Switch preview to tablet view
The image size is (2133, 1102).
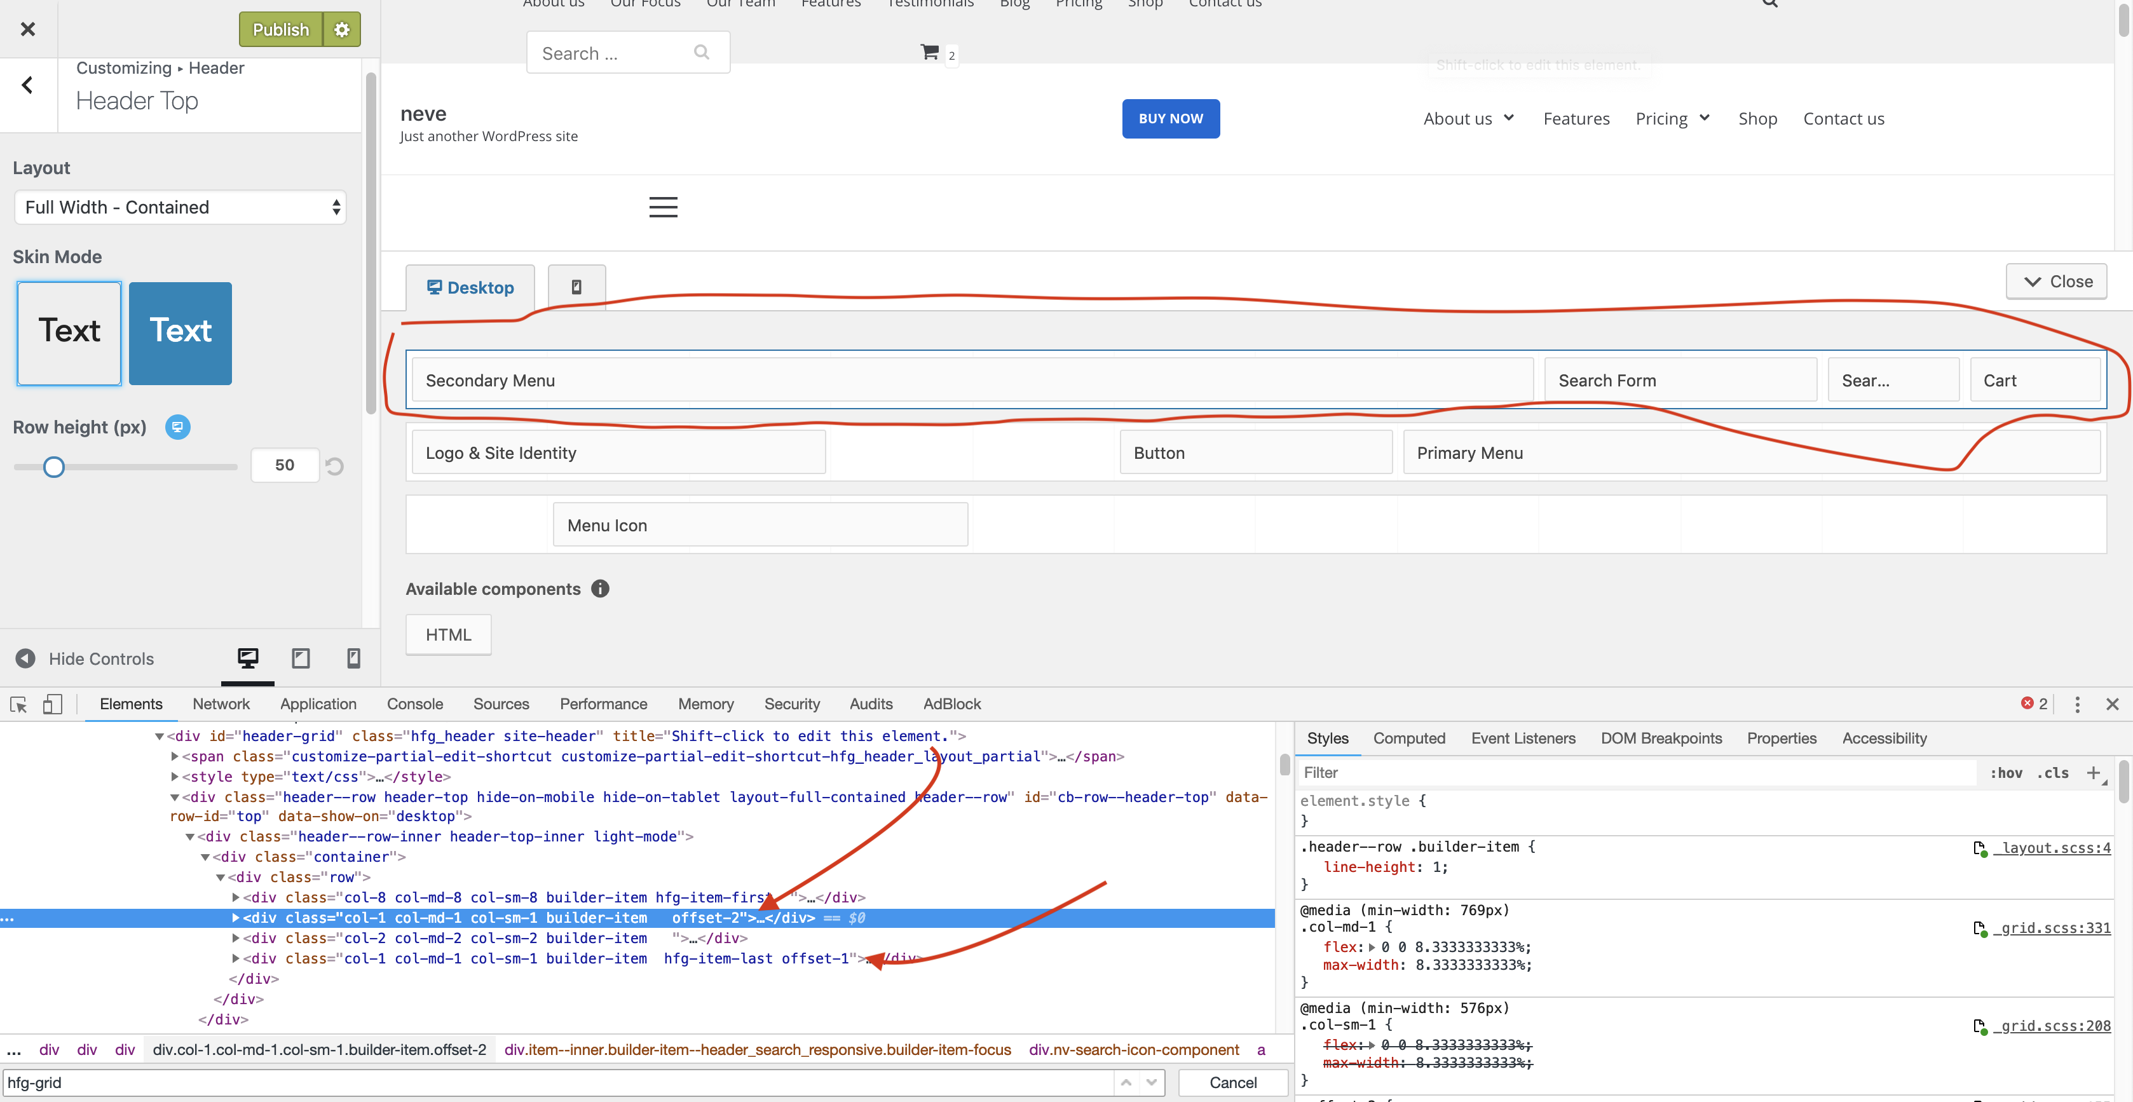tap(301, 658)
